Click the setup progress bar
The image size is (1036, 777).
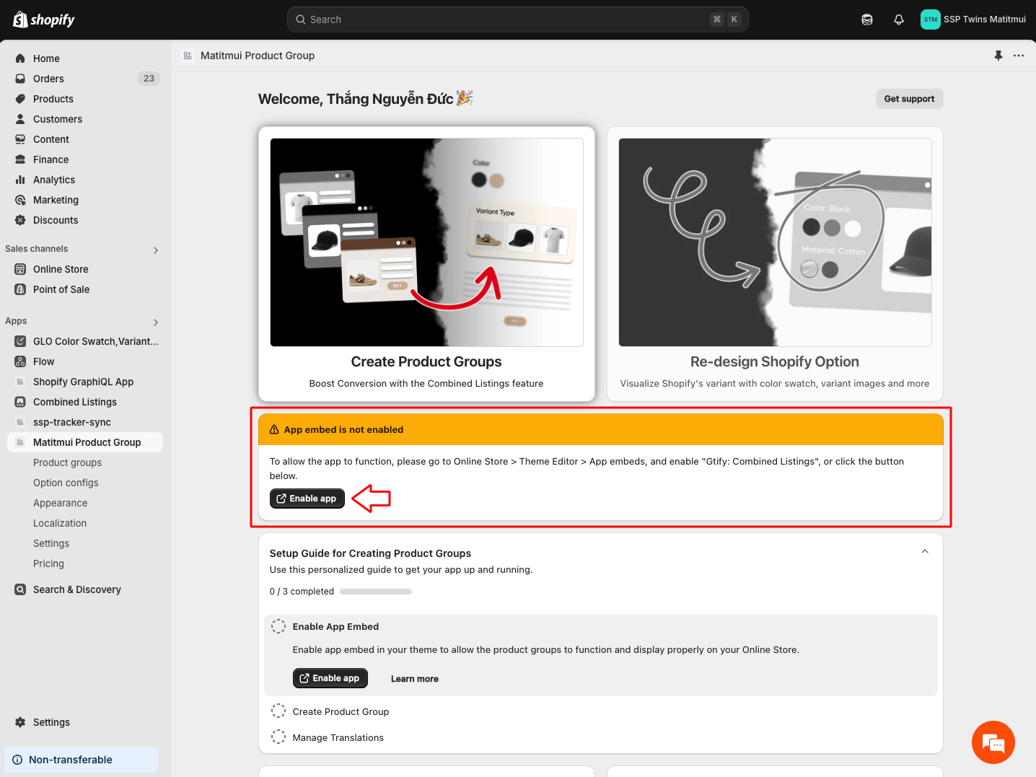pos(376,592)
